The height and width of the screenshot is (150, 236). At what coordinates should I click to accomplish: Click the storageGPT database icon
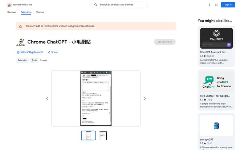pyautogui.click(x=216, y=126)
